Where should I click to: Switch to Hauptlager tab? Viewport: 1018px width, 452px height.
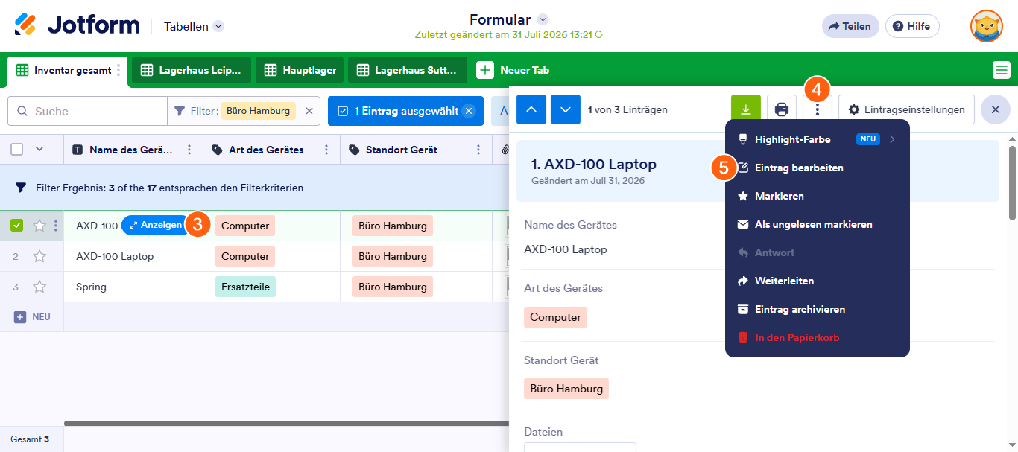pyautogui.click(x=300, y=70)
